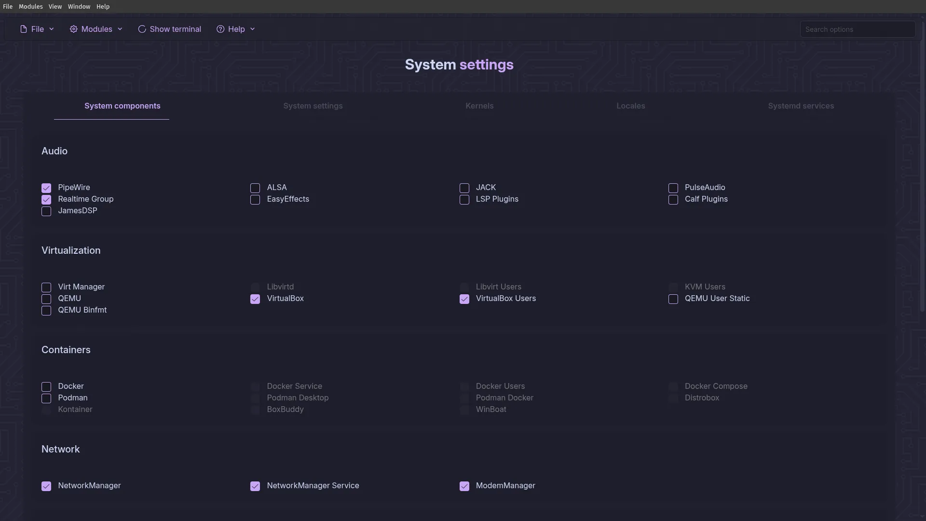Screen dimensions: 926x521
Task: Uncheck the Realtime Group checkbox
Action: tap(46, 200)
